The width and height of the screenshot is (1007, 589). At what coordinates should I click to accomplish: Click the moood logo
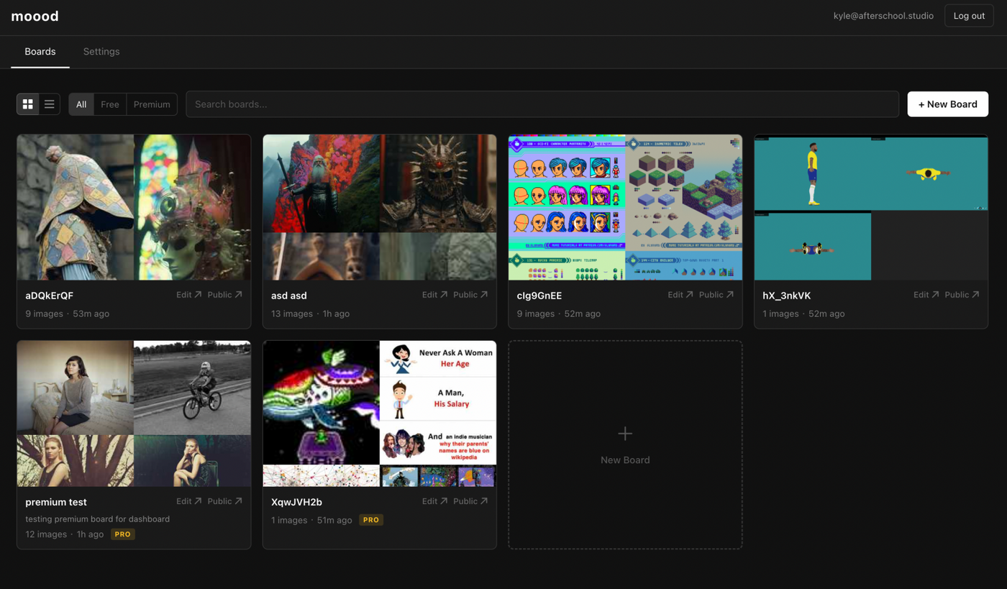pyautogui.click(x=35, y=16)
